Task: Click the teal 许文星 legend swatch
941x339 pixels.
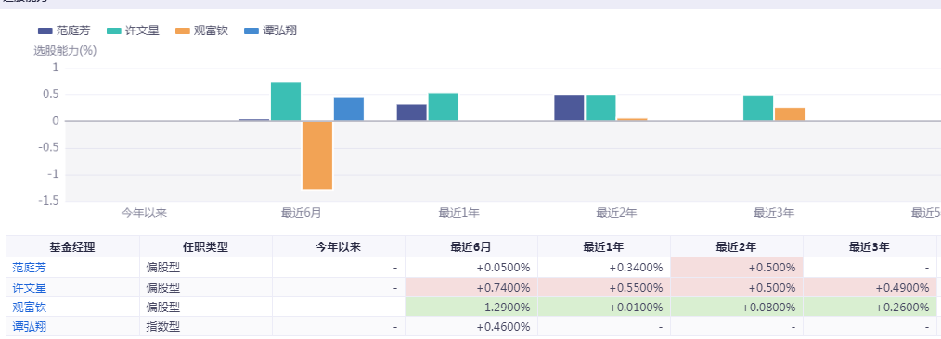Action: pyautogui.click(x=115, y=31)
